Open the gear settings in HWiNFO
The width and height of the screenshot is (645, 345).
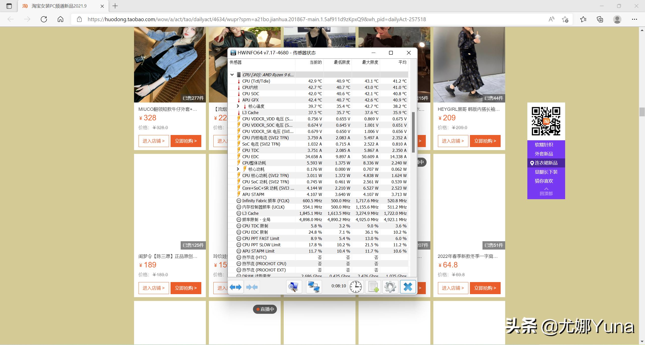390,287
